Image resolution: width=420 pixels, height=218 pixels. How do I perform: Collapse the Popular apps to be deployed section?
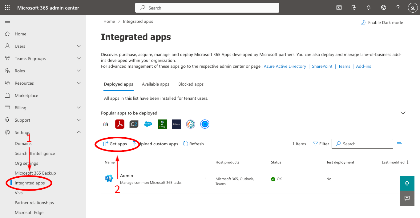point(403,113)
